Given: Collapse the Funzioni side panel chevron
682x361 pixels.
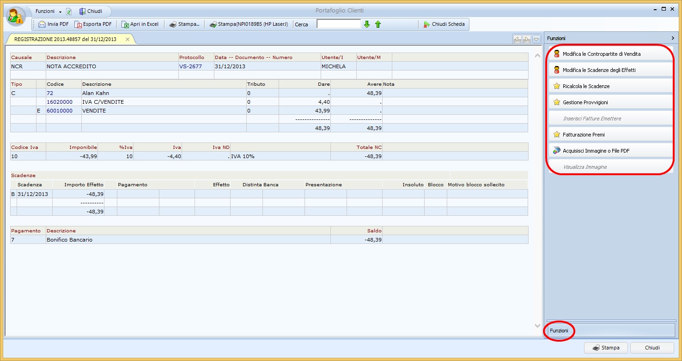Looking at the screenshot, I should tap(673, 38).
